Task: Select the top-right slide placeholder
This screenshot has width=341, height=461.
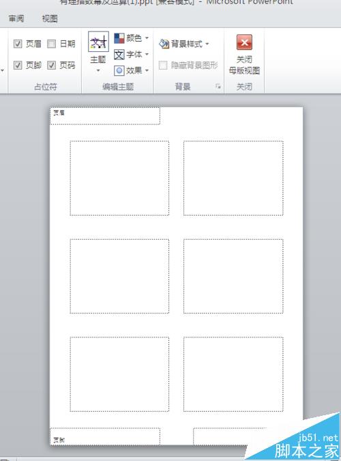Action: (233, 178)
